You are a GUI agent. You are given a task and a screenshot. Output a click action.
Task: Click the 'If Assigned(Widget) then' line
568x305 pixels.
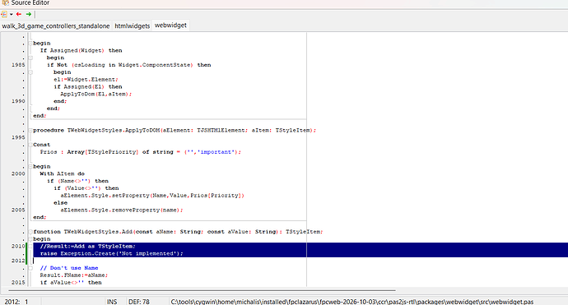click(81, 51)
